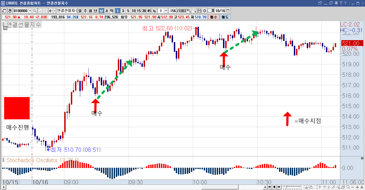Image resolution: width=365 pixels, height=190 pixels.
Task: Click the candle count field showing 156
Action: coord(173,11)
